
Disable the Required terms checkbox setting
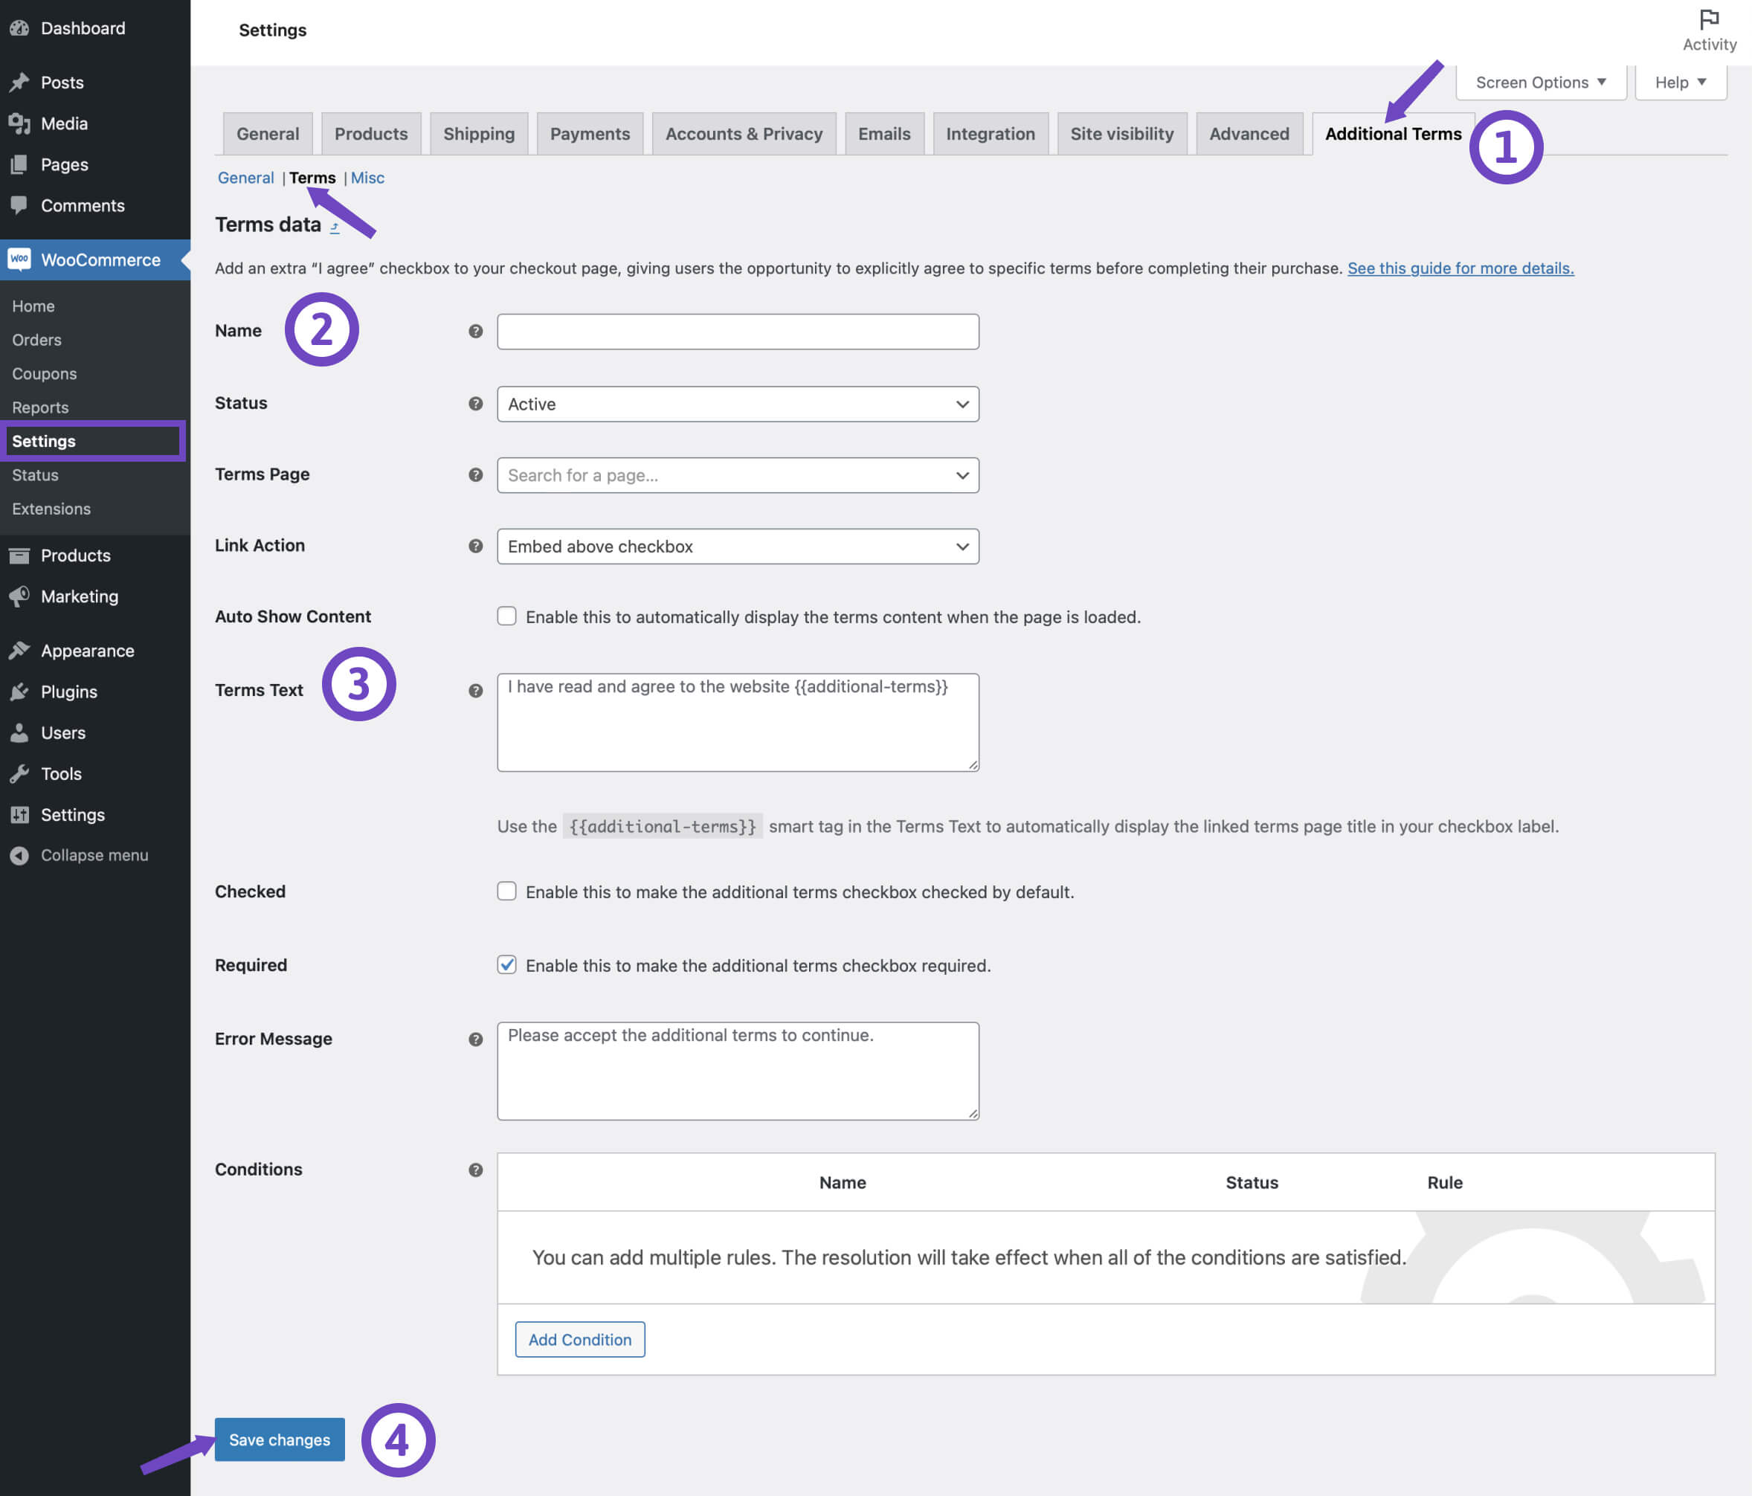click(506, 964)
